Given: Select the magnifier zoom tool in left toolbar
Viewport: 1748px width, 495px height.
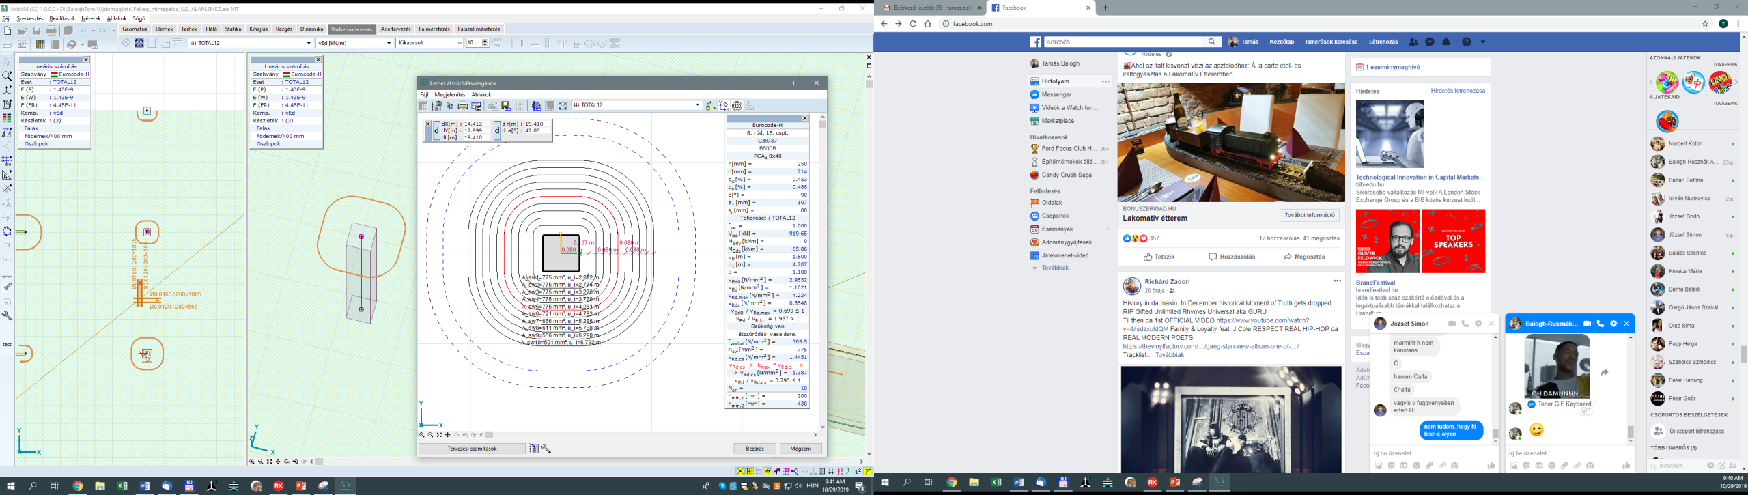Looking at the screenshot, I should tap(7, 76).
